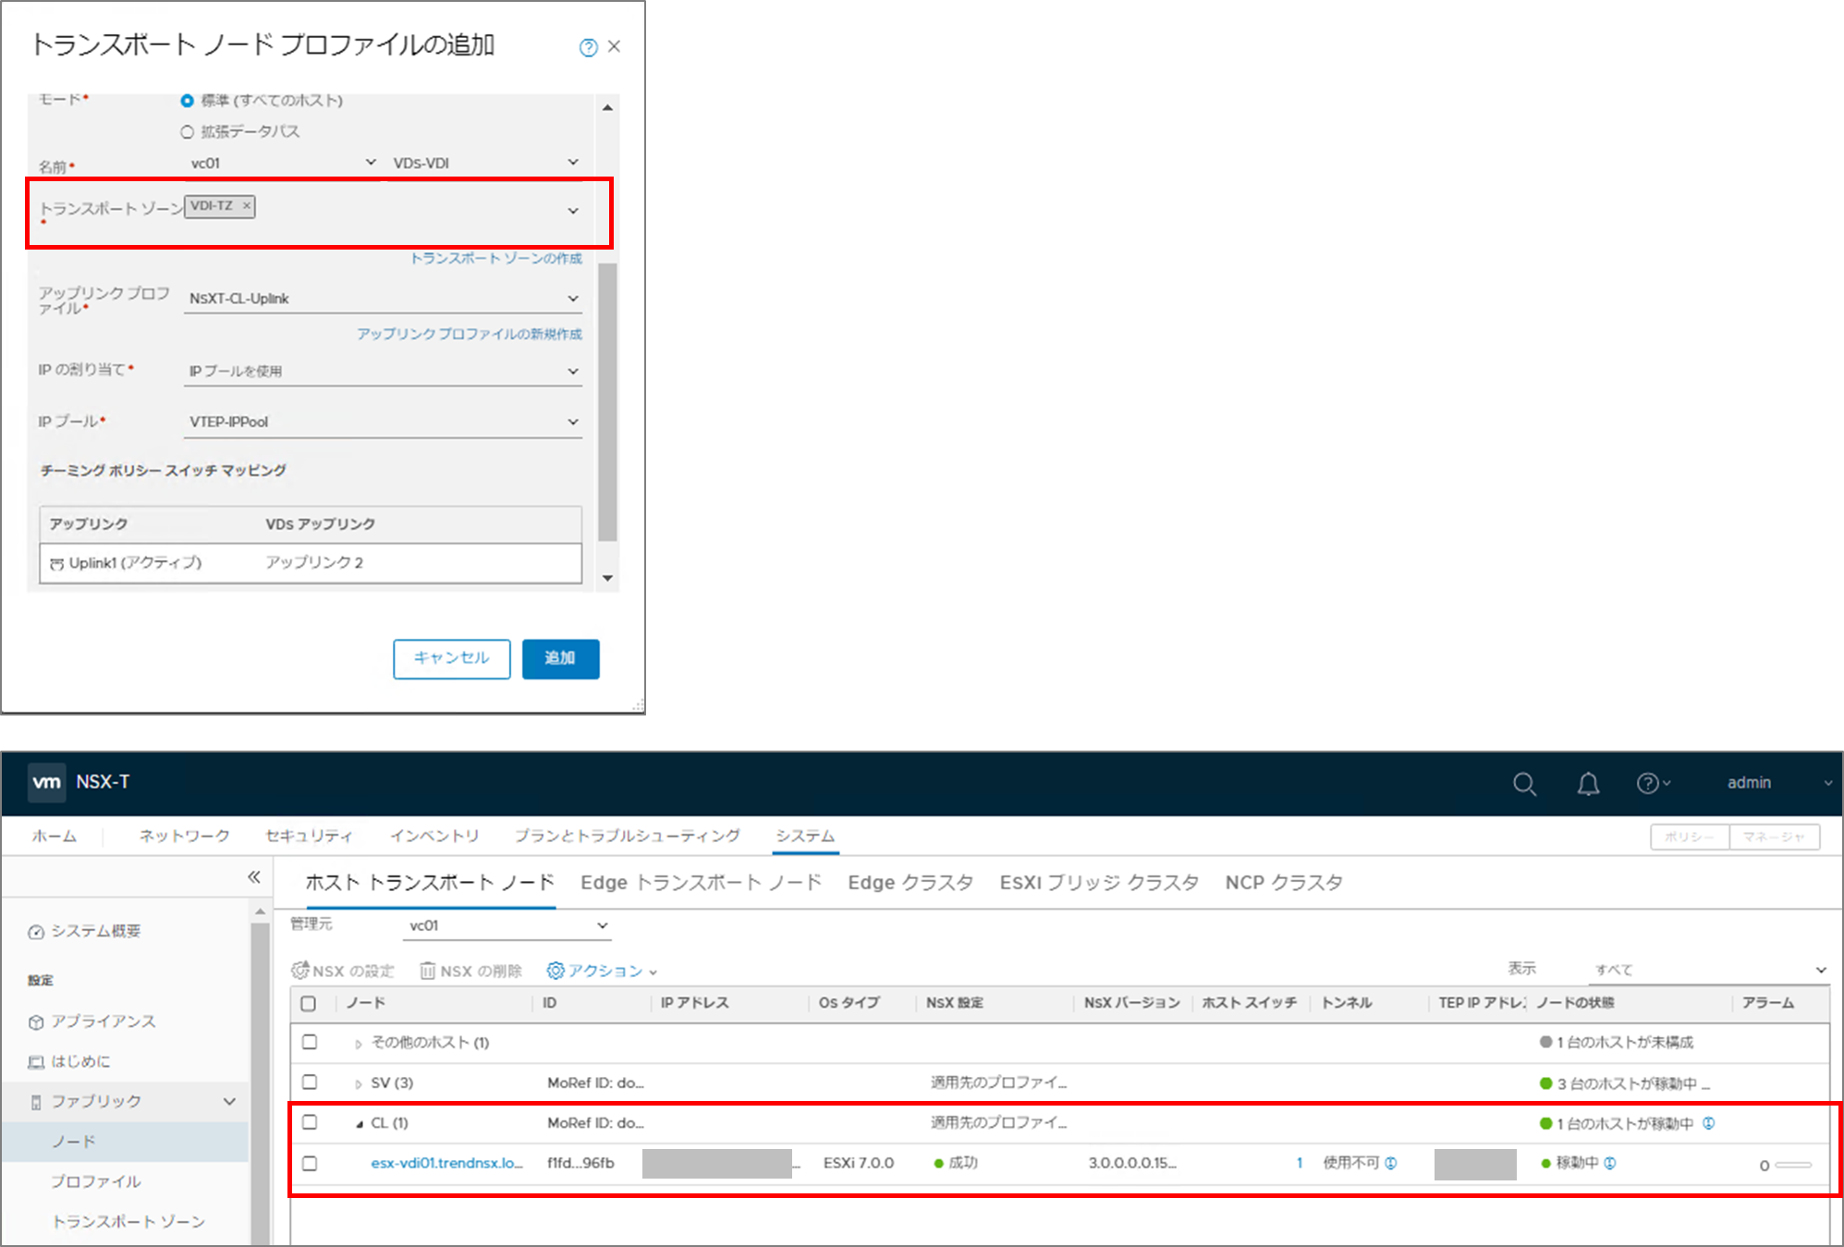This screenshot has height=1247, width=1844.
Task: Collapse the left sidebar with double chevron
Action: [x=254, y=877]
